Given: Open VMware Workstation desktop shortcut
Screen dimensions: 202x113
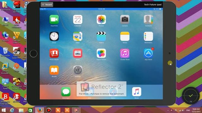Looking at the screenshot, I should [x=5, y=68].
